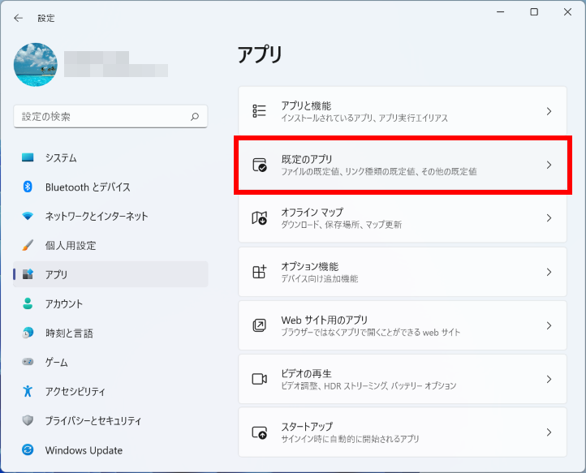Click the 既定のアプリ checkmark window icon
586x473 pixels.
pyautogui.click(x=260, y=165)
